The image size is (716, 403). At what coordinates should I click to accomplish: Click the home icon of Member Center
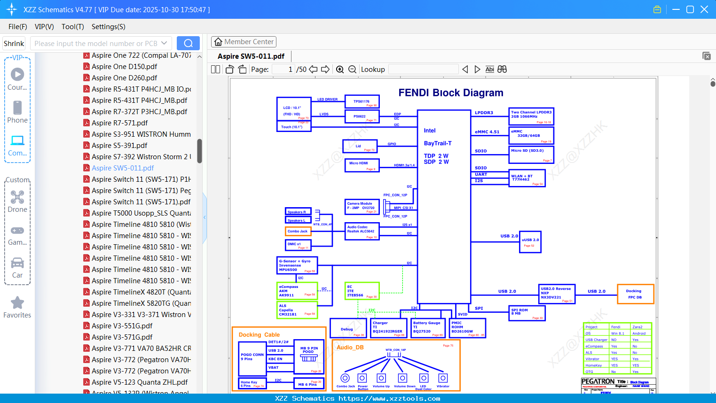218,42
